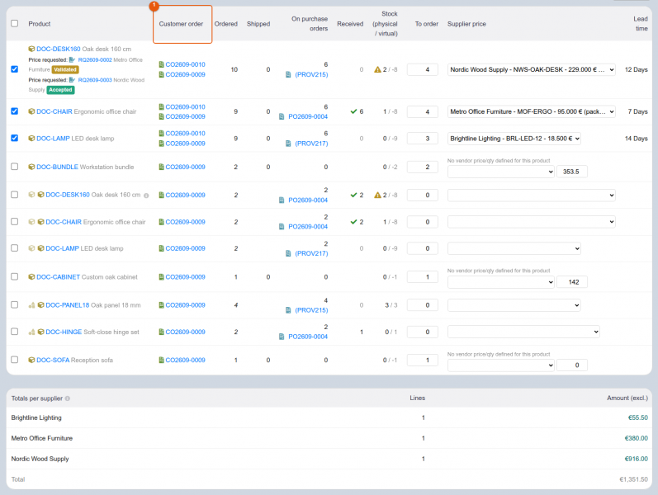Click the order document icon before CO2609-0009 in DOC-BUNDLE row

(162, 167)
